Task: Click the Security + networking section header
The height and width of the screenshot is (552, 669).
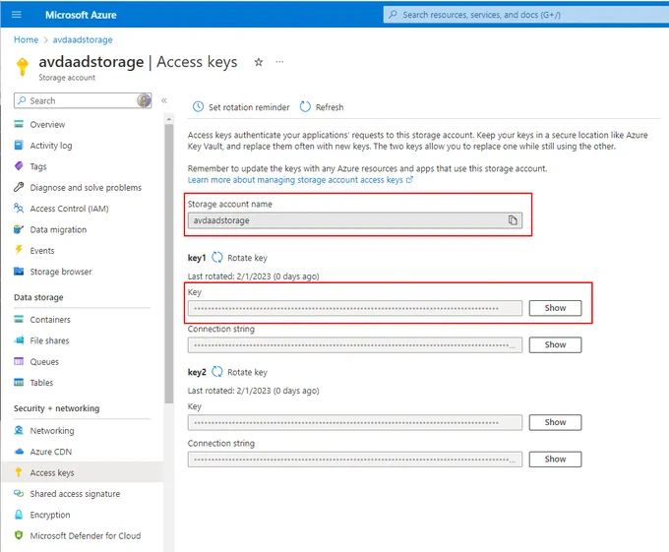Action: [56, 408]
